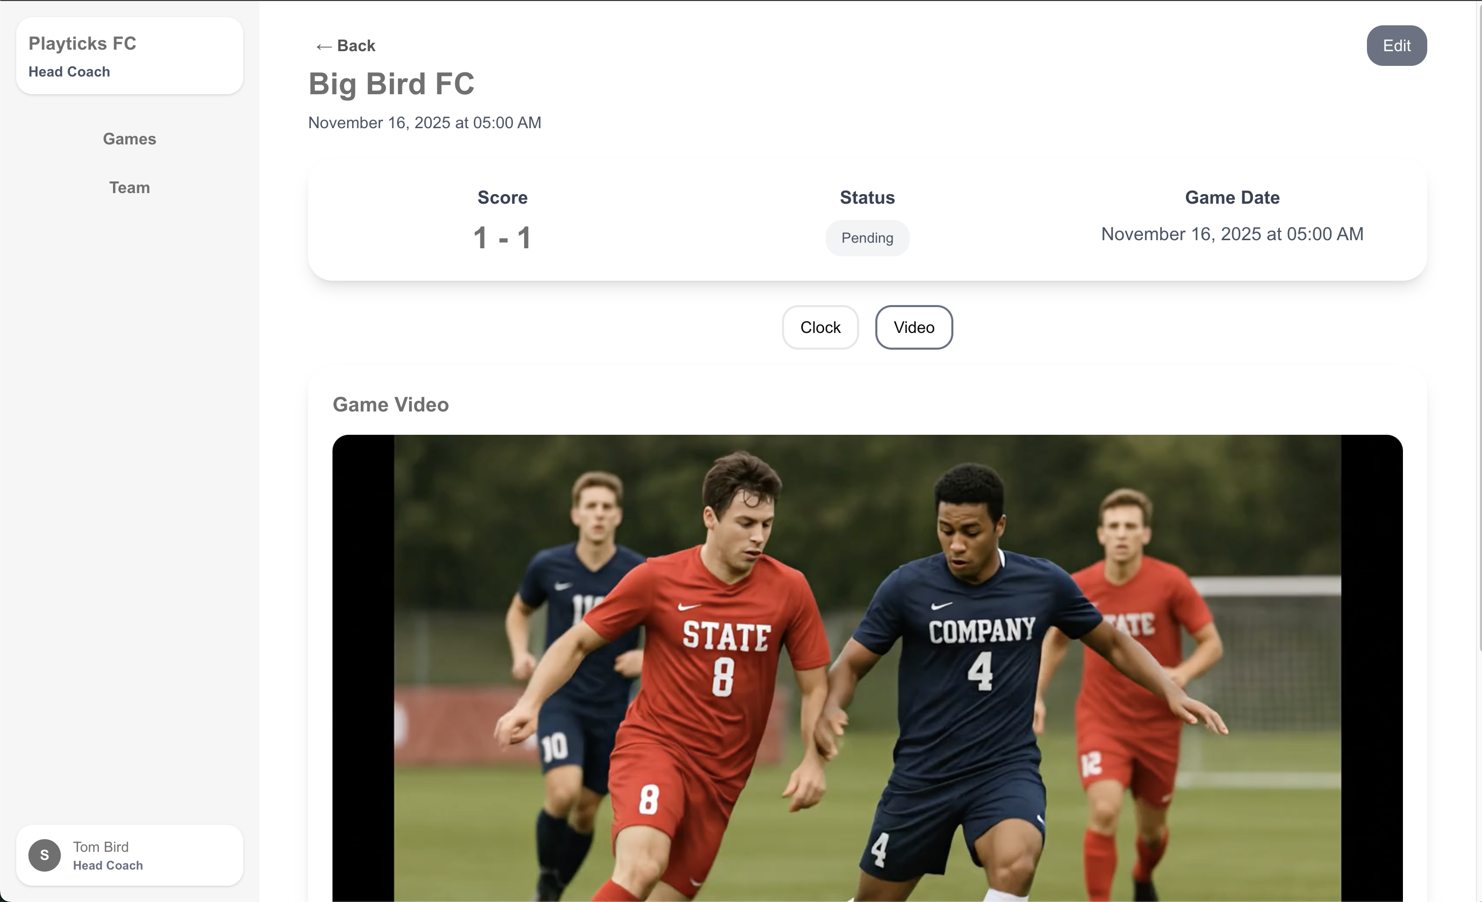Click the Pending status badge

867,238
